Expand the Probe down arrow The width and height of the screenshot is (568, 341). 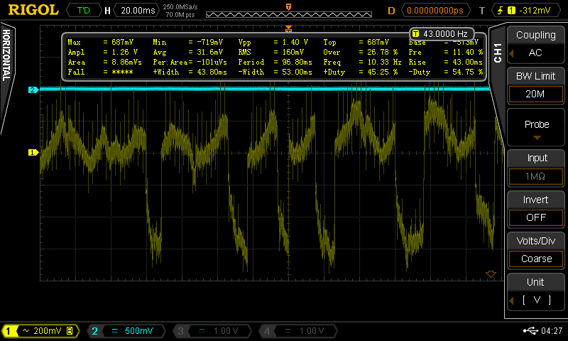point(537,138)
